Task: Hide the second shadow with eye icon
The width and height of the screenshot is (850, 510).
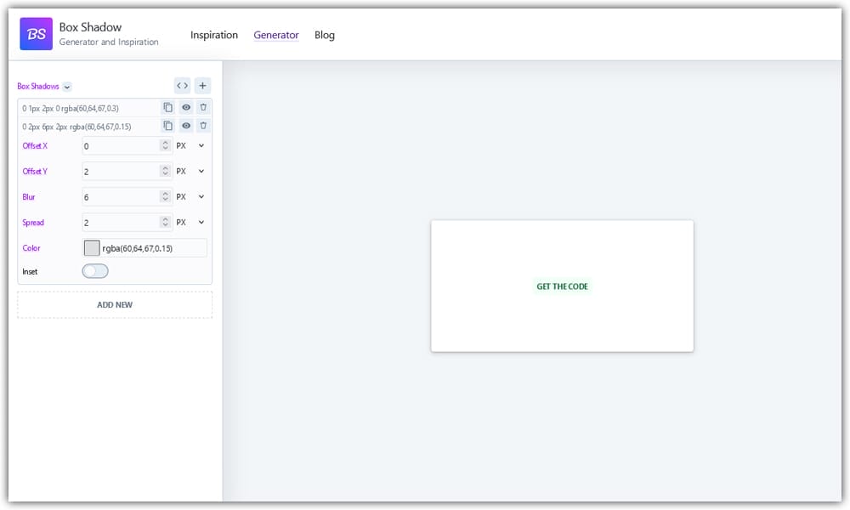Action: point(186,126)
